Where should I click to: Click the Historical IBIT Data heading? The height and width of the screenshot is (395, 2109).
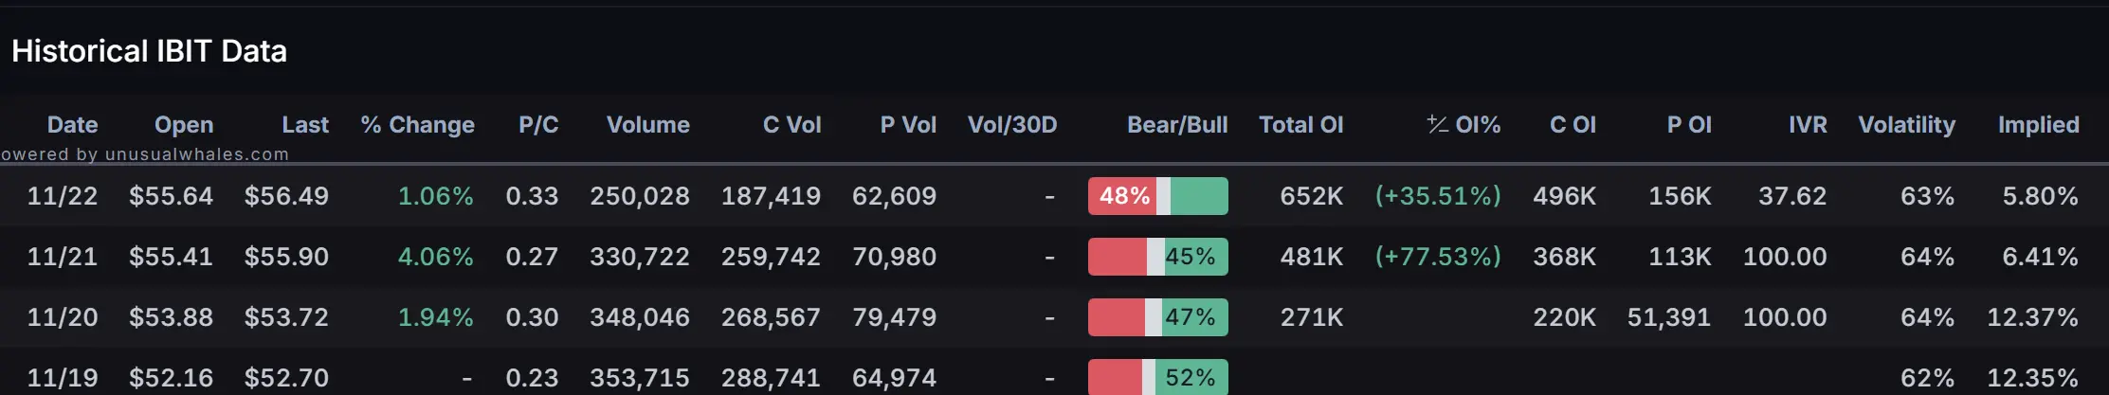coord(149,51)
